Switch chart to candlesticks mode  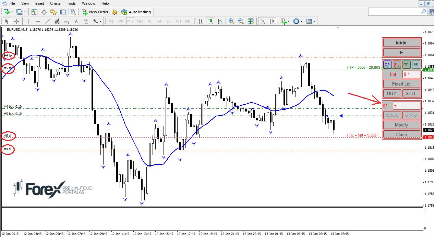point(210,21)
